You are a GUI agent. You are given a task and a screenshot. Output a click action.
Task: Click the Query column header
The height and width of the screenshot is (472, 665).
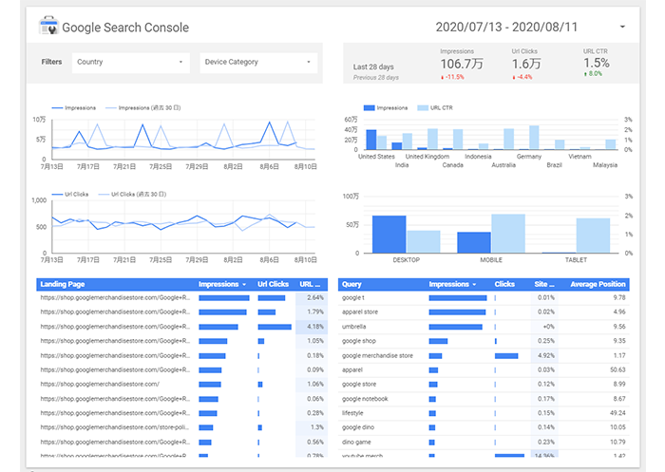(351, 284)
